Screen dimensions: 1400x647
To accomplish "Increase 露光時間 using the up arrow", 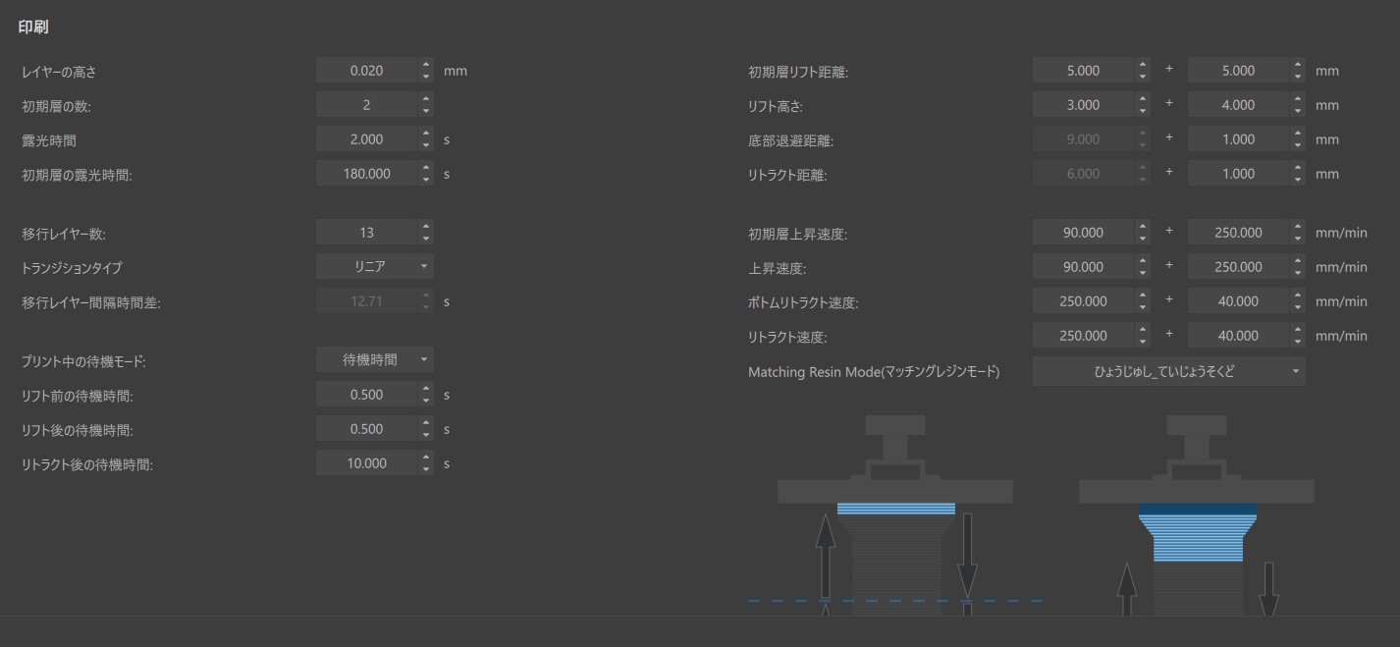I will 426,134.
